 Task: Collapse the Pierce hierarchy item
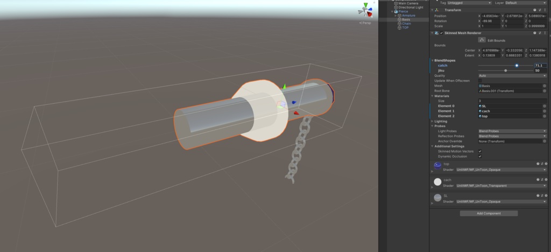click(x=392, y=12)
